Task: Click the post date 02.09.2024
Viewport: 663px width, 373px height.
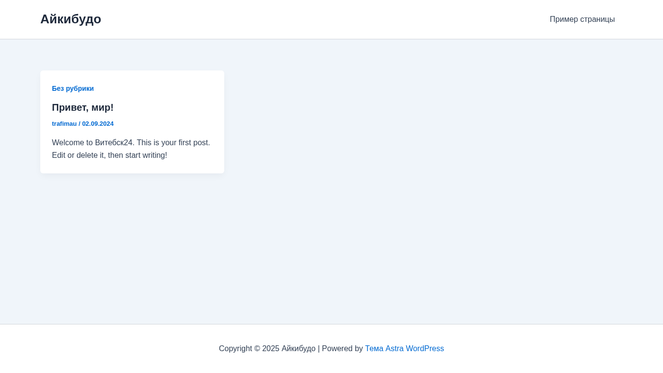Action: coord(98,124)
